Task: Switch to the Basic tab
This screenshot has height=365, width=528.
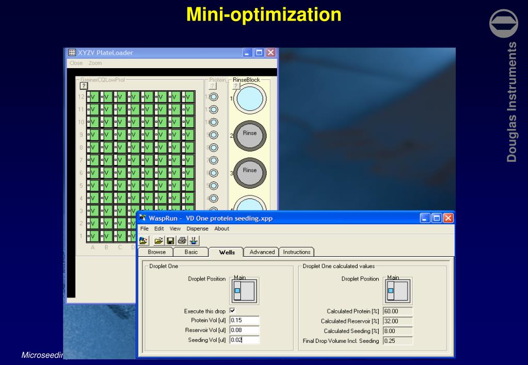Action: click(x=191, y=252)
